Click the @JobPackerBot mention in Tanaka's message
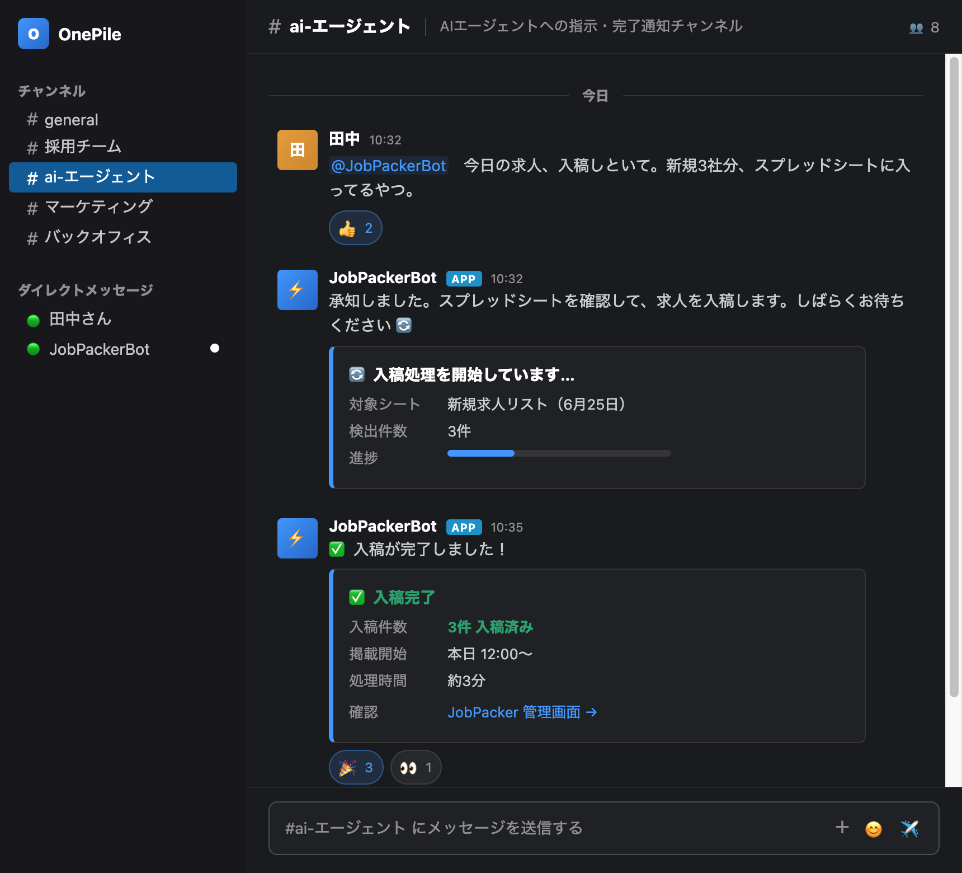The height and width of the screenshot is (873, 962). pyautogui.click(x=389, y=166)
